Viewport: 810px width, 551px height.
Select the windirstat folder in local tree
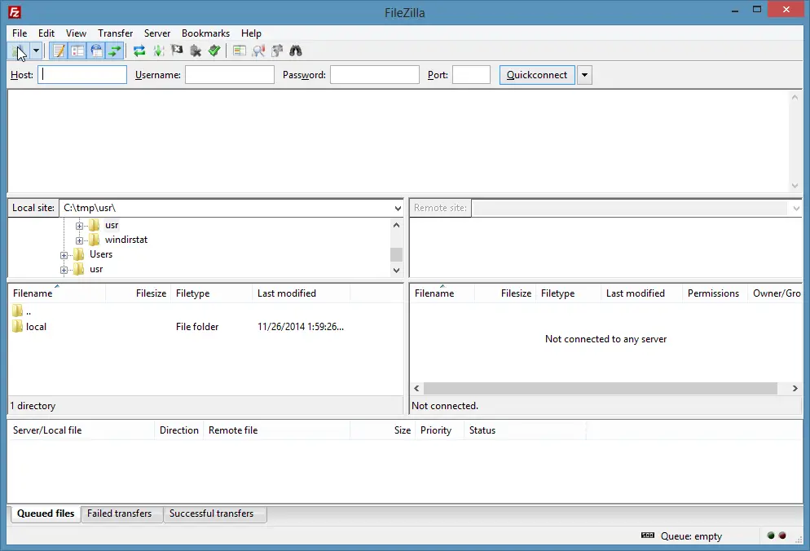pyautogui.click(x=126, y=240)
